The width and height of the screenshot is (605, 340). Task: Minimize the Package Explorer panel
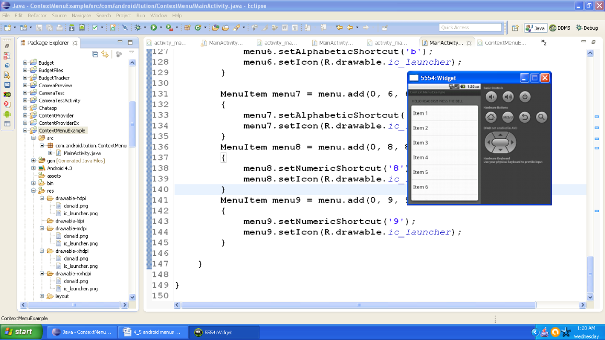click(120, 42)
